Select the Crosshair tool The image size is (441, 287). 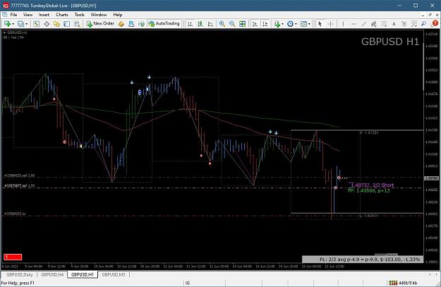[330, 24]
